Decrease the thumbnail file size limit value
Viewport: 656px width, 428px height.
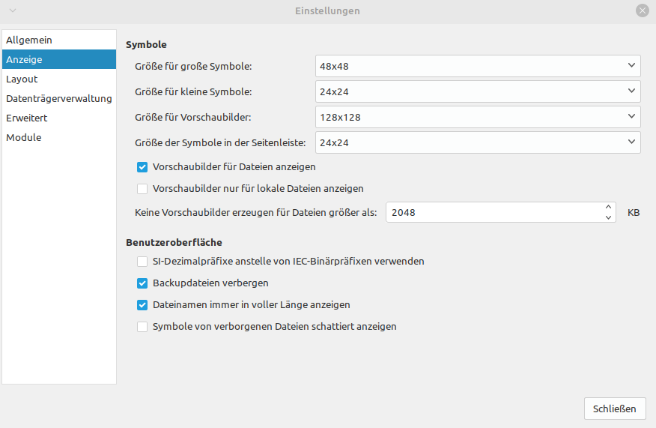pos(609,217)
